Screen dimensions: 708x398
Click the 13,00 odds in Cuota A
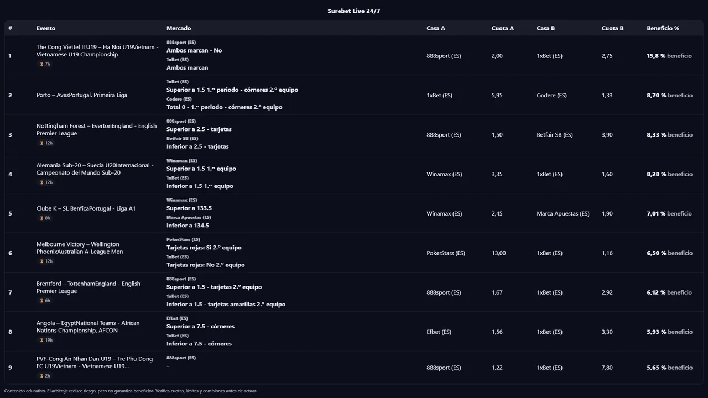498,253
